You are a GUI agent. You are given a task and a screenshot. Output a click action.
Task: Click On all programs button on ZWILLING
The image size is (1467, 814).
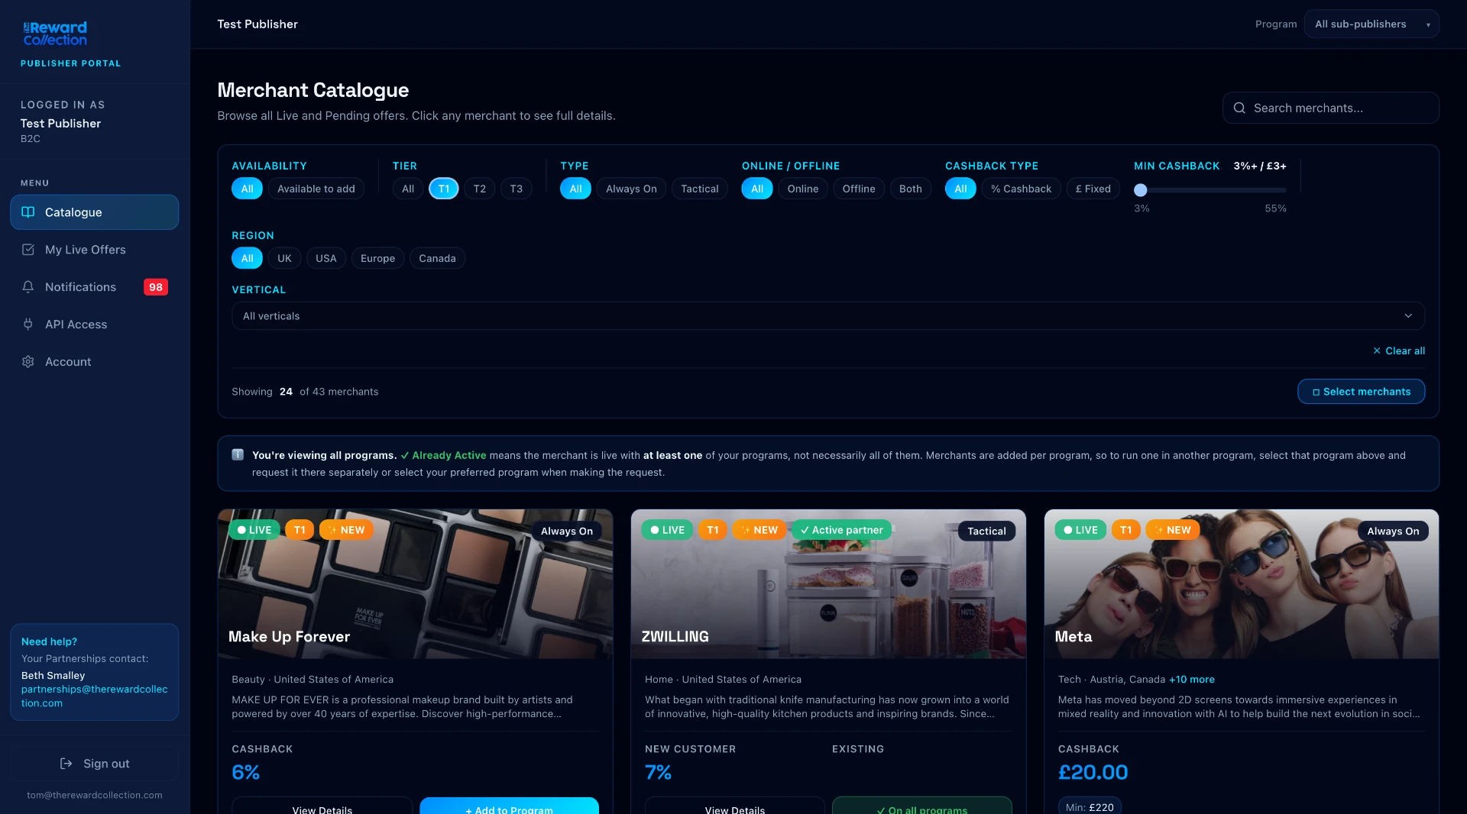coord(921,806)
